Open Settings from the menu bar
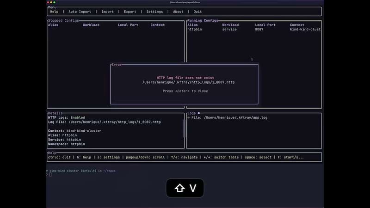This screenshot has width=370, height=208. pos(154,12)
